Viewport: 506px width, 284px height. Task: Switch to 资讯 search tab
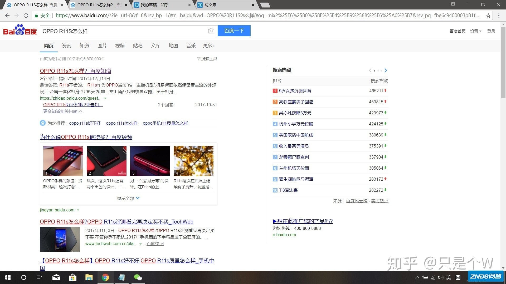(66, 46)
